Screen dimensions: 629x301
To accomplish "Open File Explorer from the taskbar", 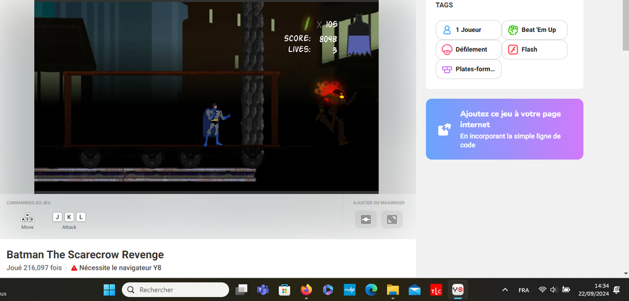I will pos(393,289).
